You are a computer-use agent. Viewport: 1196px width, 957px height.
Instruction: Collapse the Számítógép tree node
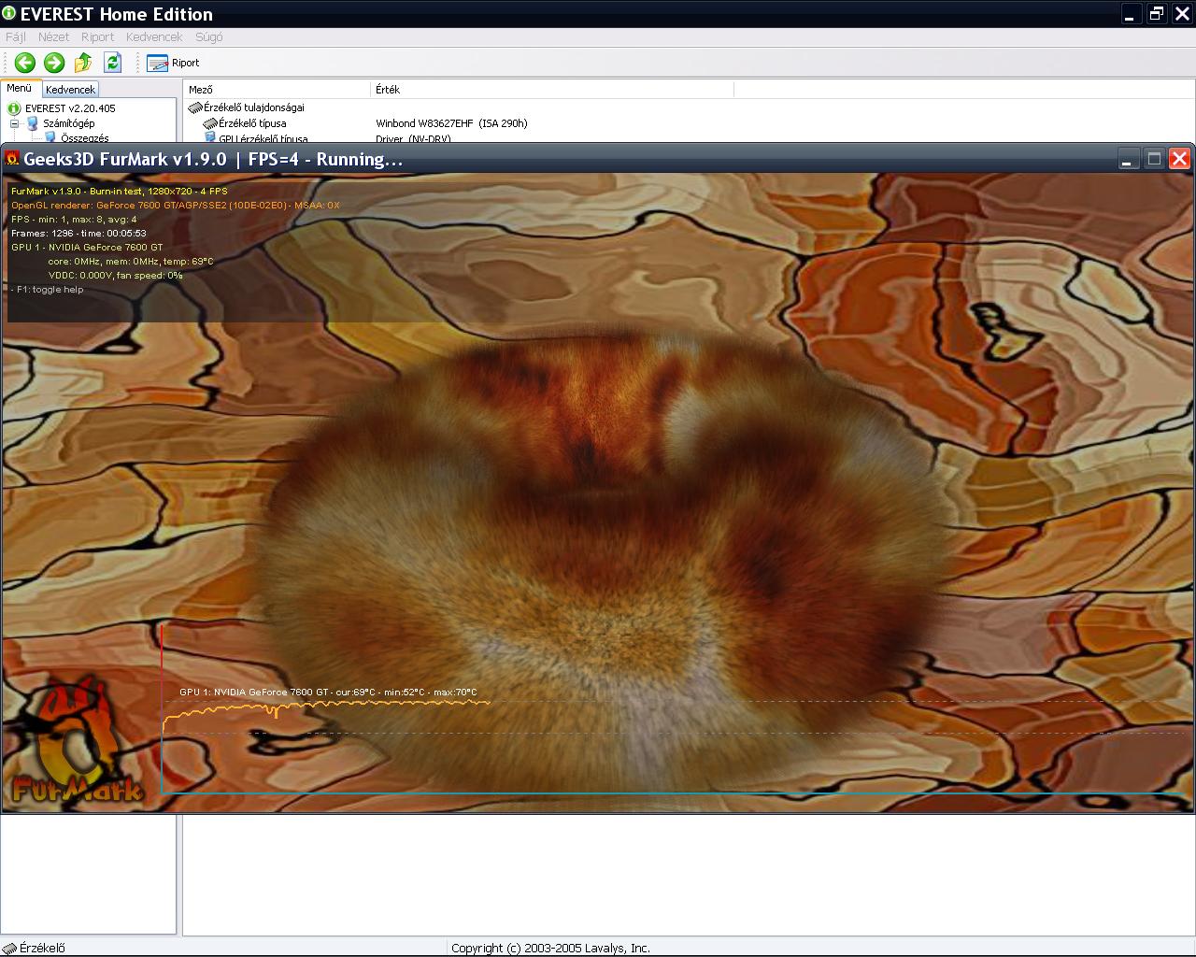click(15, 123)
